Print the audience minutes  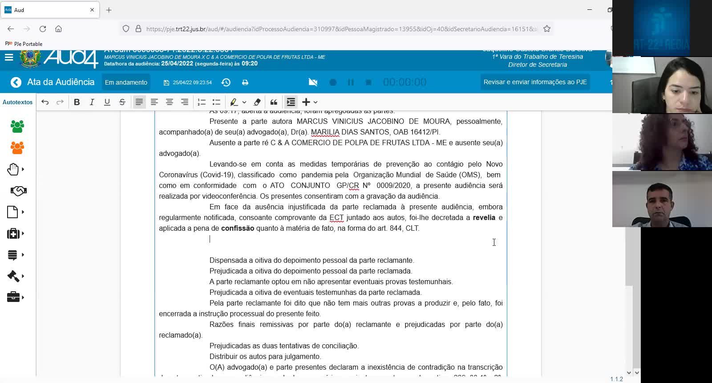tap(245, 82)
